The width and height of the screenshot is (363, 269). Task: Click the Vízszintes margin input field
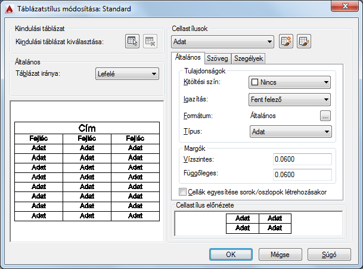tap(302, 159)
